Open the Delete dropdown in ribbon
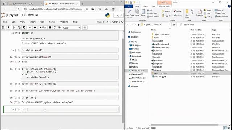Image resolution: width=232 pixels, height=130 pixels. tap(178, 11)
